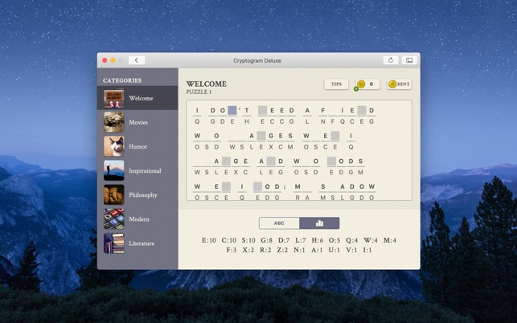Screen dimensions: 517x323
Task: Switch to ABC keyboard view
Action: pyautogui.click(x=279, y=223)
